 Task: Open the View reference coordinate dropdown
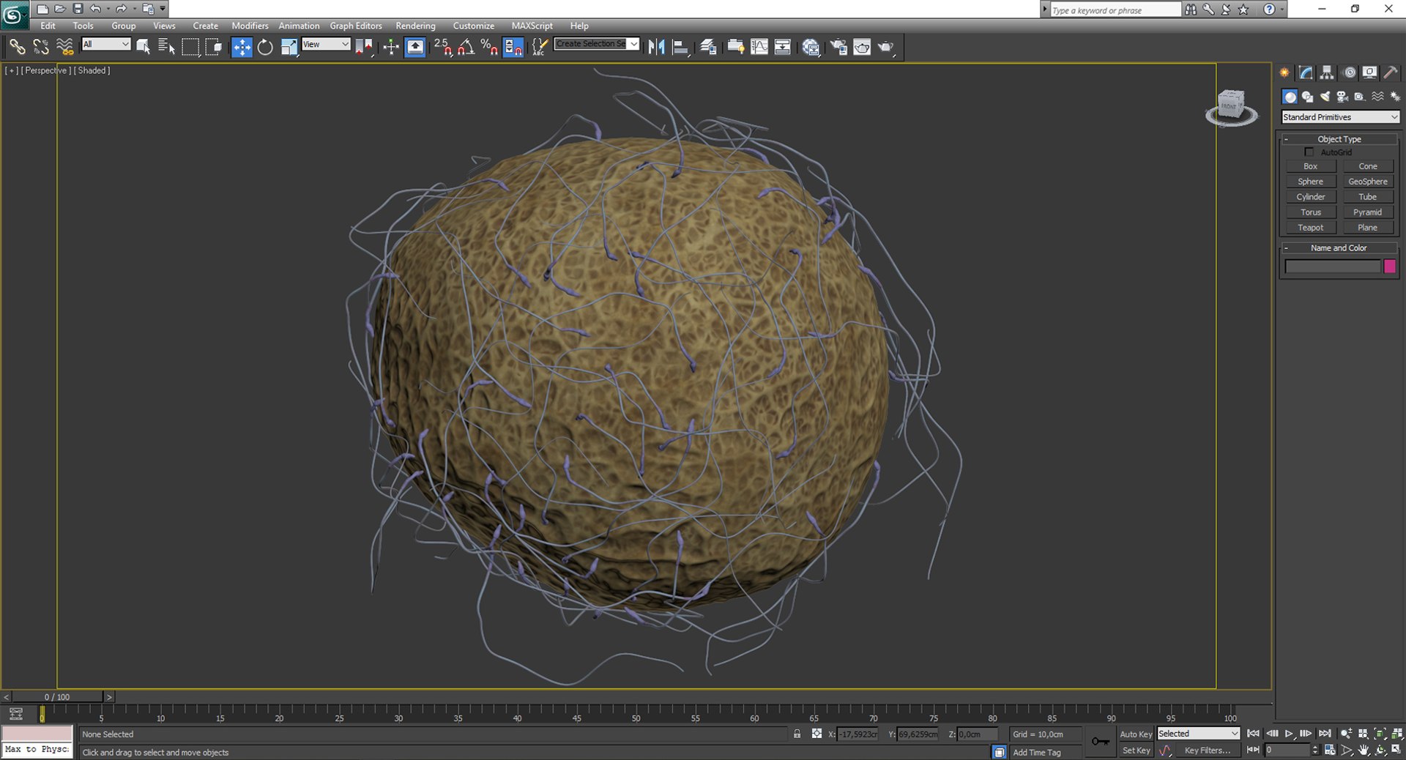(326, 45)
